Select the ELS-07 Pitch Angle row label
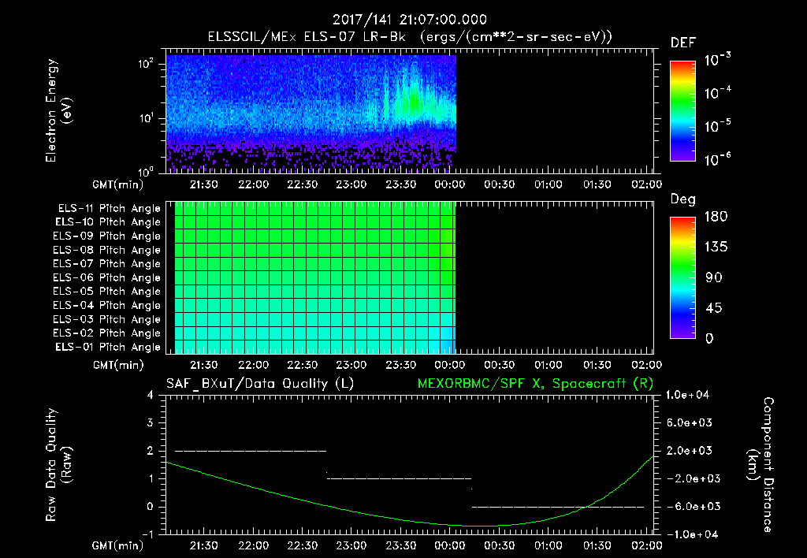This screenshot has height=558, width=807. pyautogui.click(x=107, y=263)
